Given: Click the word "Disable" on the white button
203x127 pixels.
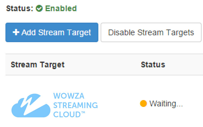Looking at the screenshot, I should (x=121, y=32).
